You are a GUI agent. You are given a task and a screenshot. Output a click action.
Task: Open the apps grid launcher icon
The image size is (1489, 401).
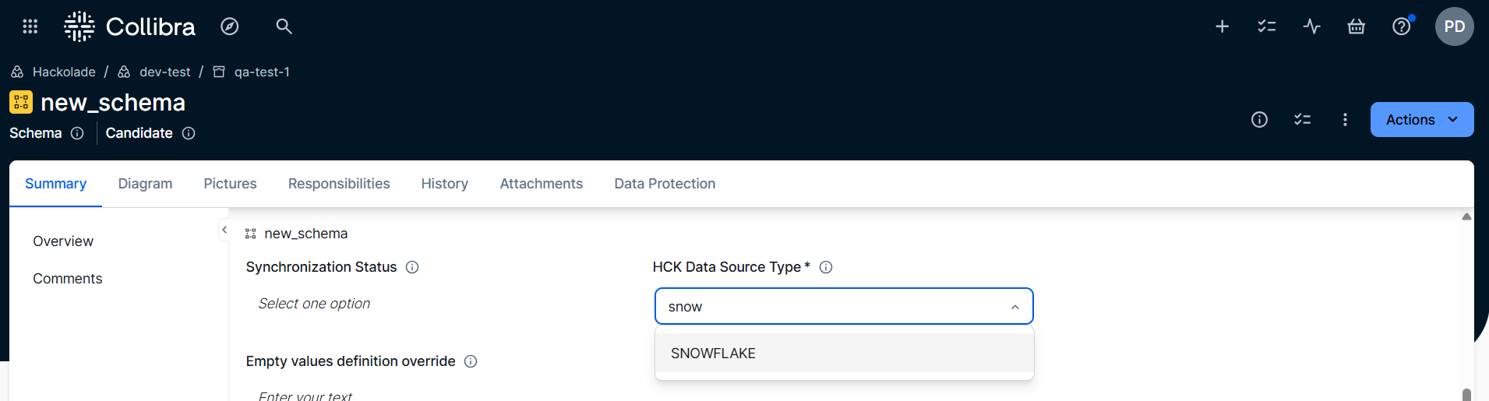tap(30, 26)
